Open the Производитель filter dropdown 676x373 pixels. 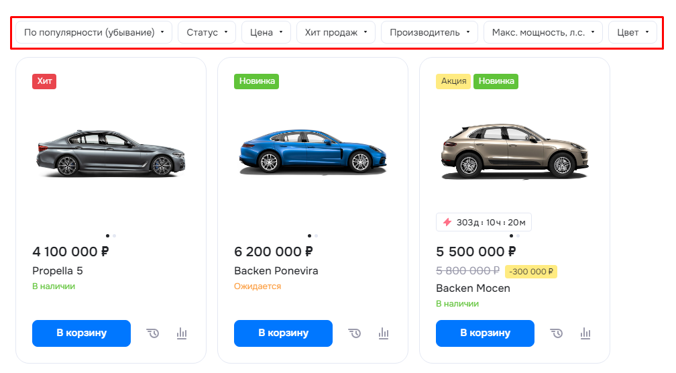[x=429, y=32]
